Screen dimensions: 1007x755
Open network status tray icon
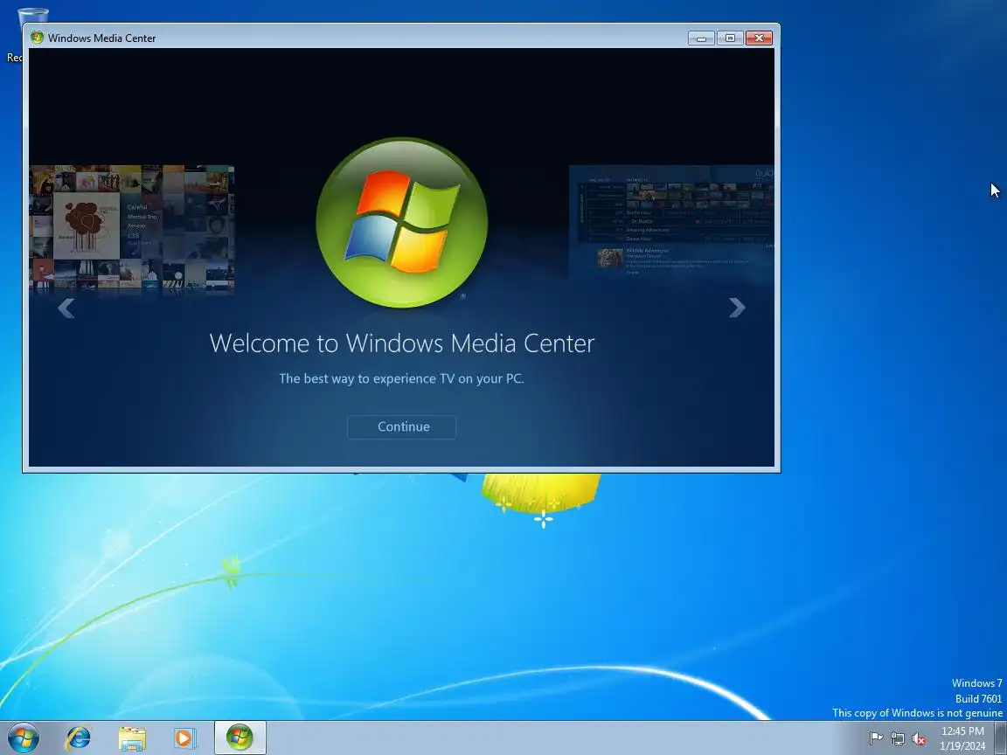897,738
